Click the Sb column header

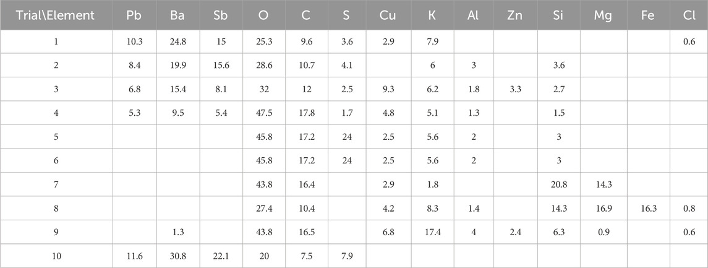pyautogui.click(x=221, y=15)
